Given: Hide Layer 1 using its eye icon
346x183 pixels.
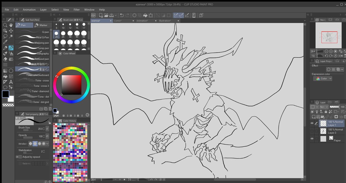Looking at the screenshot, I should tap(312, 124).
